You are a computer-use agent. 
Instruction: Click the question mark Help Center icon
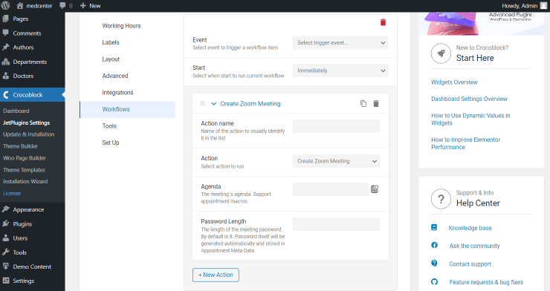pos(441,199)
